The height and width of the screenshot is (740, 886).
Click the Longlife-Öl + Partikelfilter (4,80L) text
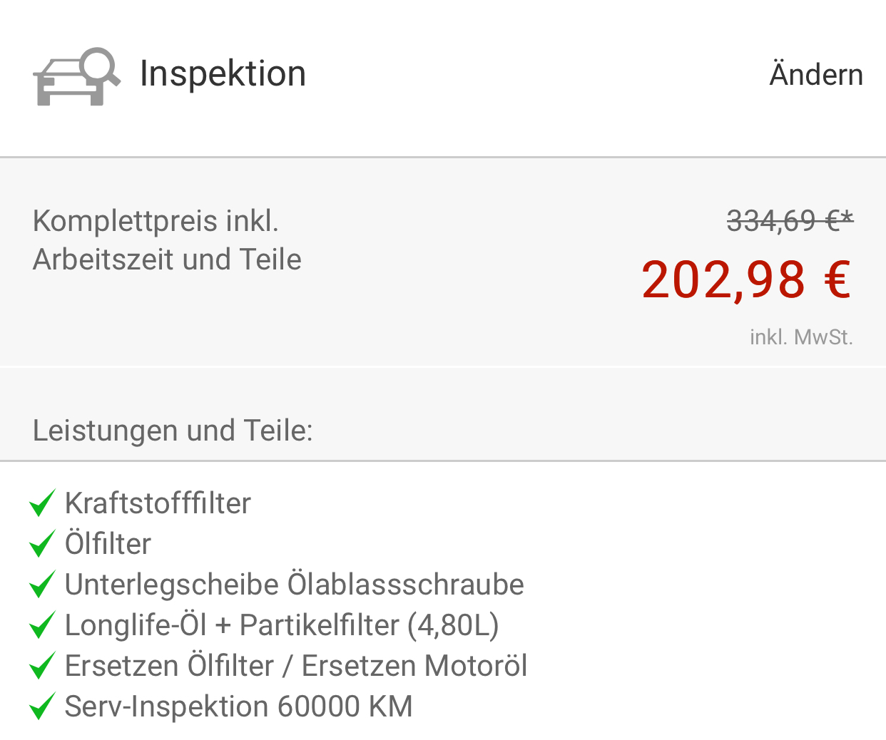click(282, 625)
